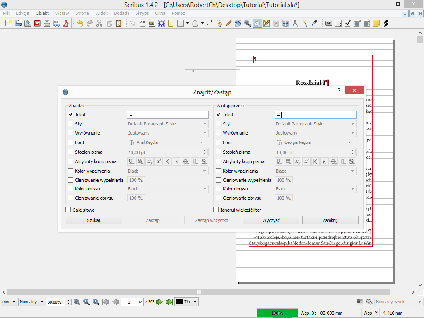Screen dimensions: 424x318
Task: Click the Undo arrow icon
Action: click(80, 23)
